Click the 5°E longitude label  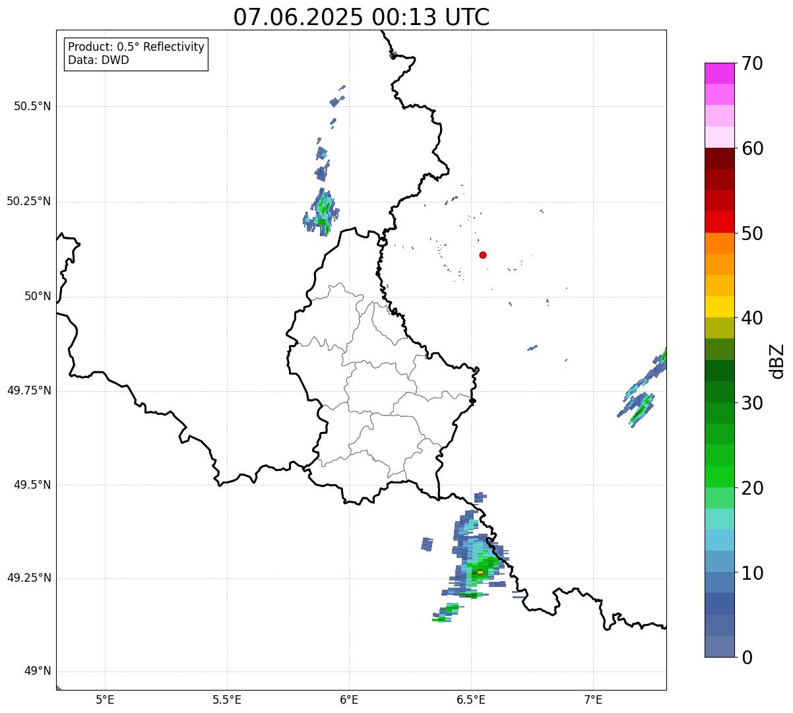tap(105, 699)
